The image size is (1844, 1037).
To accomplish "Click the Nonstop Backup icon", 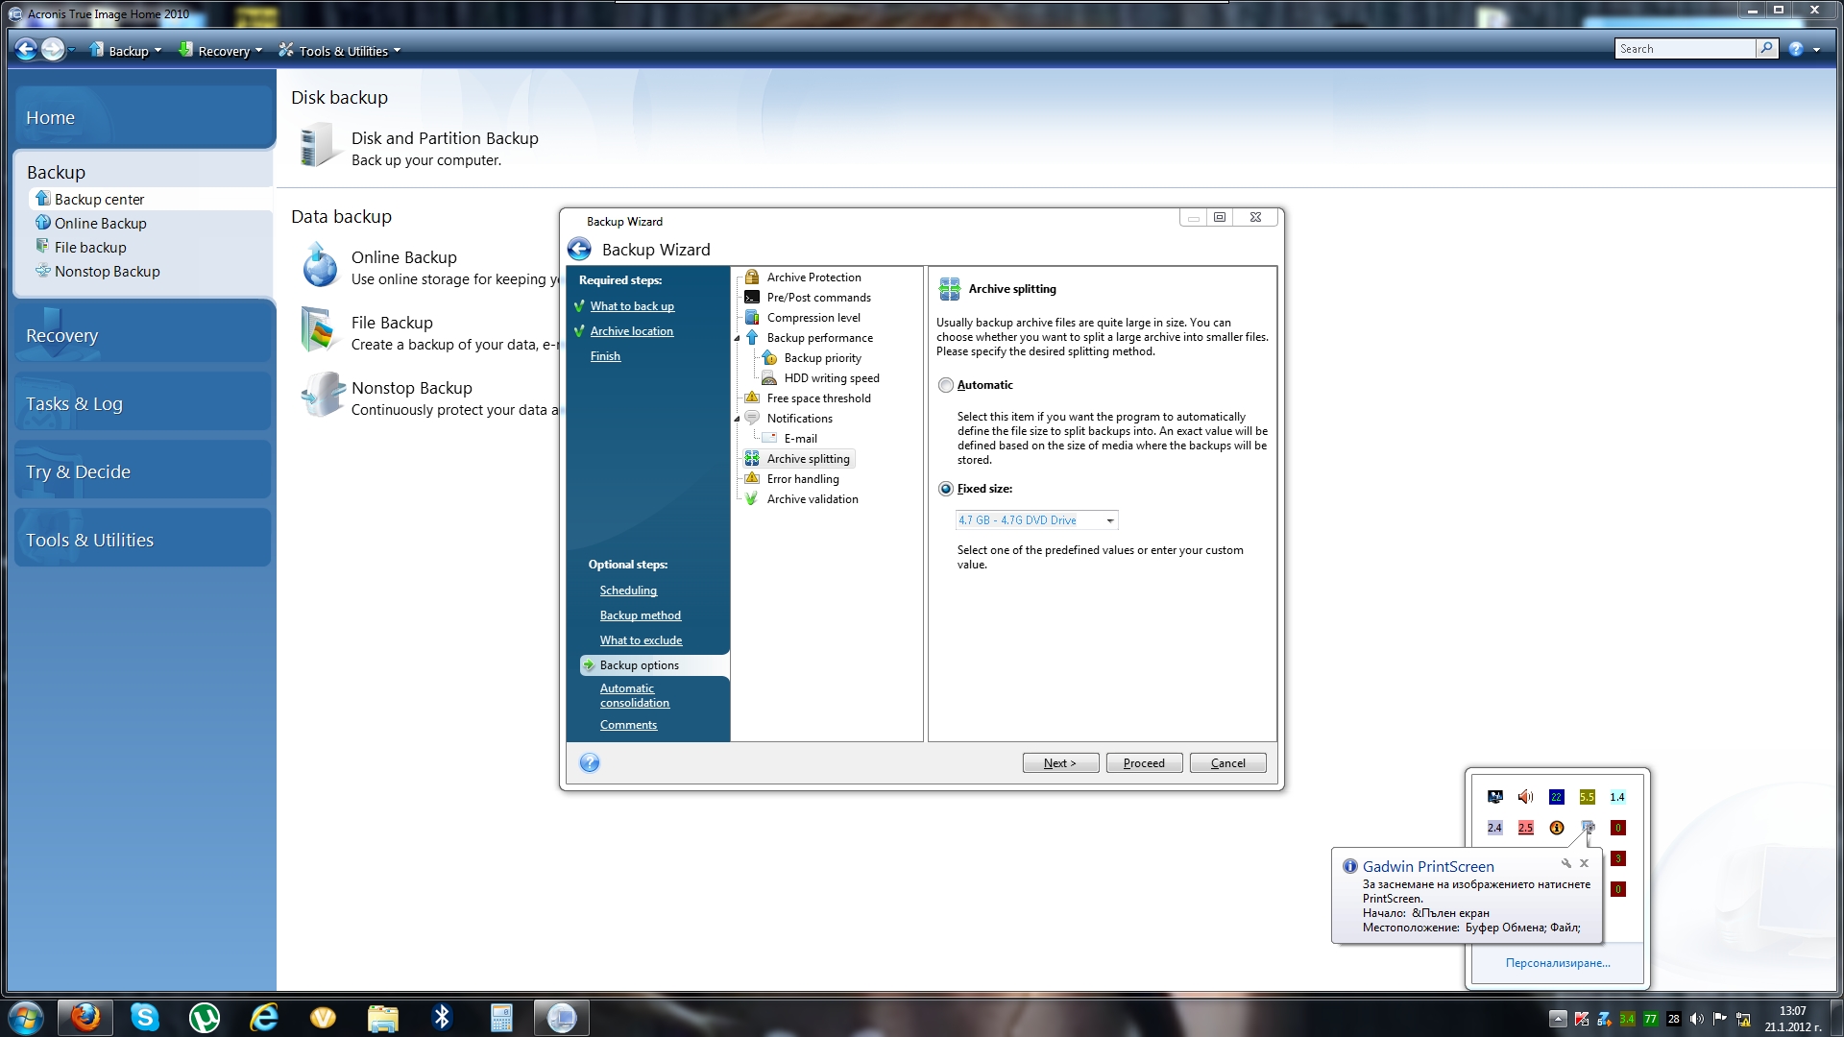I will pos(322,395).
